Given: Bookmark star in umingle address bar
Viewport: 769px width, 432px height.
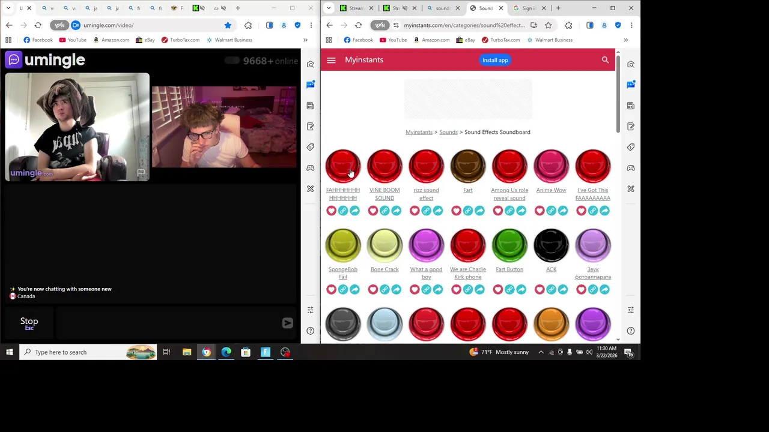Looking at the screenshot, I should [x=228, y=25].
